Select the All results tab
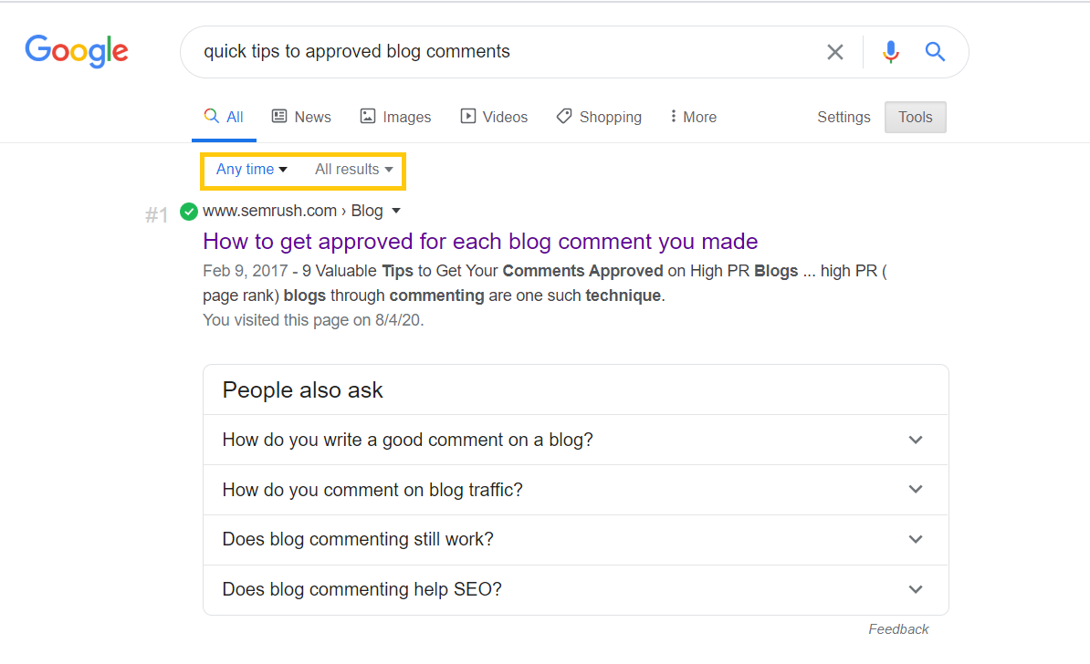 [224, 116]
